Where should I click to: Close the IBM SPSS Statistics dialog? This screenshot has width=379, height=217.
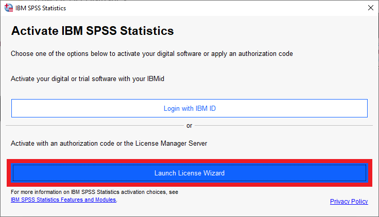coord(371,8)
